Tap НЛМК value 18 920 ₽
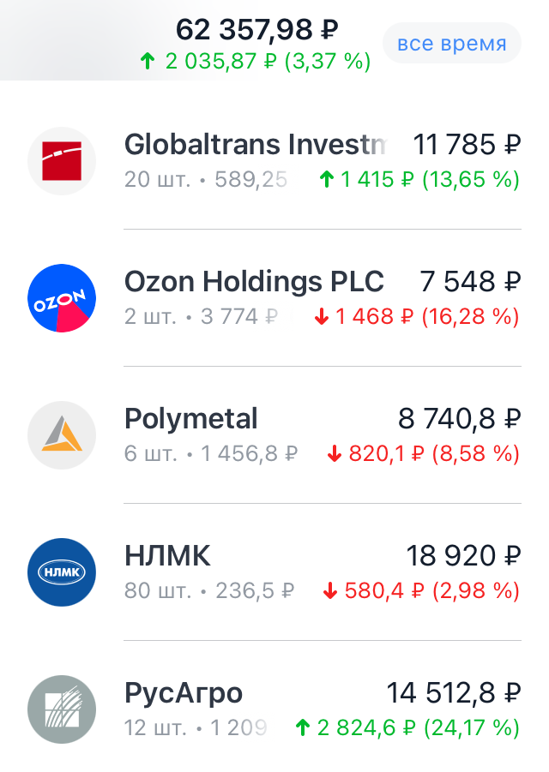 463,556
